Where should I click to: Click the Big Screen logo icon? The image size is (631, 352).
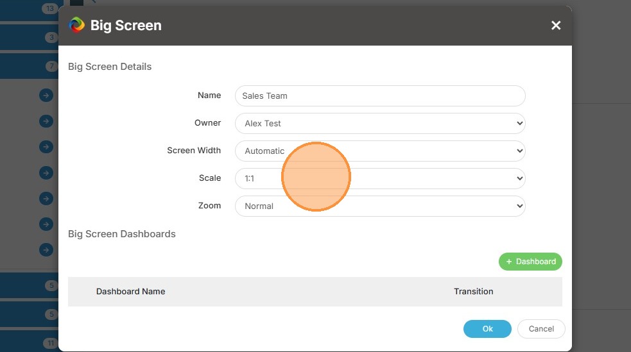point(76,25)
